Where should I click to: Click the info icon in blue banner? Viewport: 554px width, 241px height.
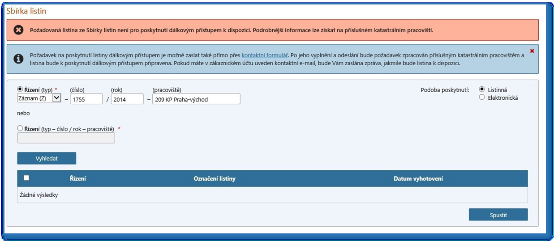point(18,59)
